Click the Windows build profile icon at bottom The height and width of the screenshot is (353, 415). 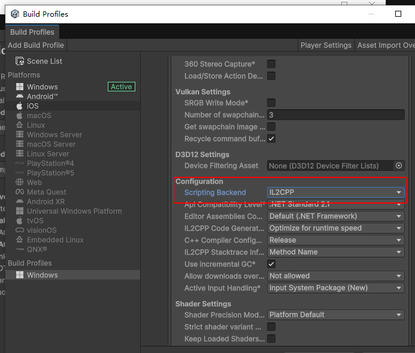[x=20, y=275]
